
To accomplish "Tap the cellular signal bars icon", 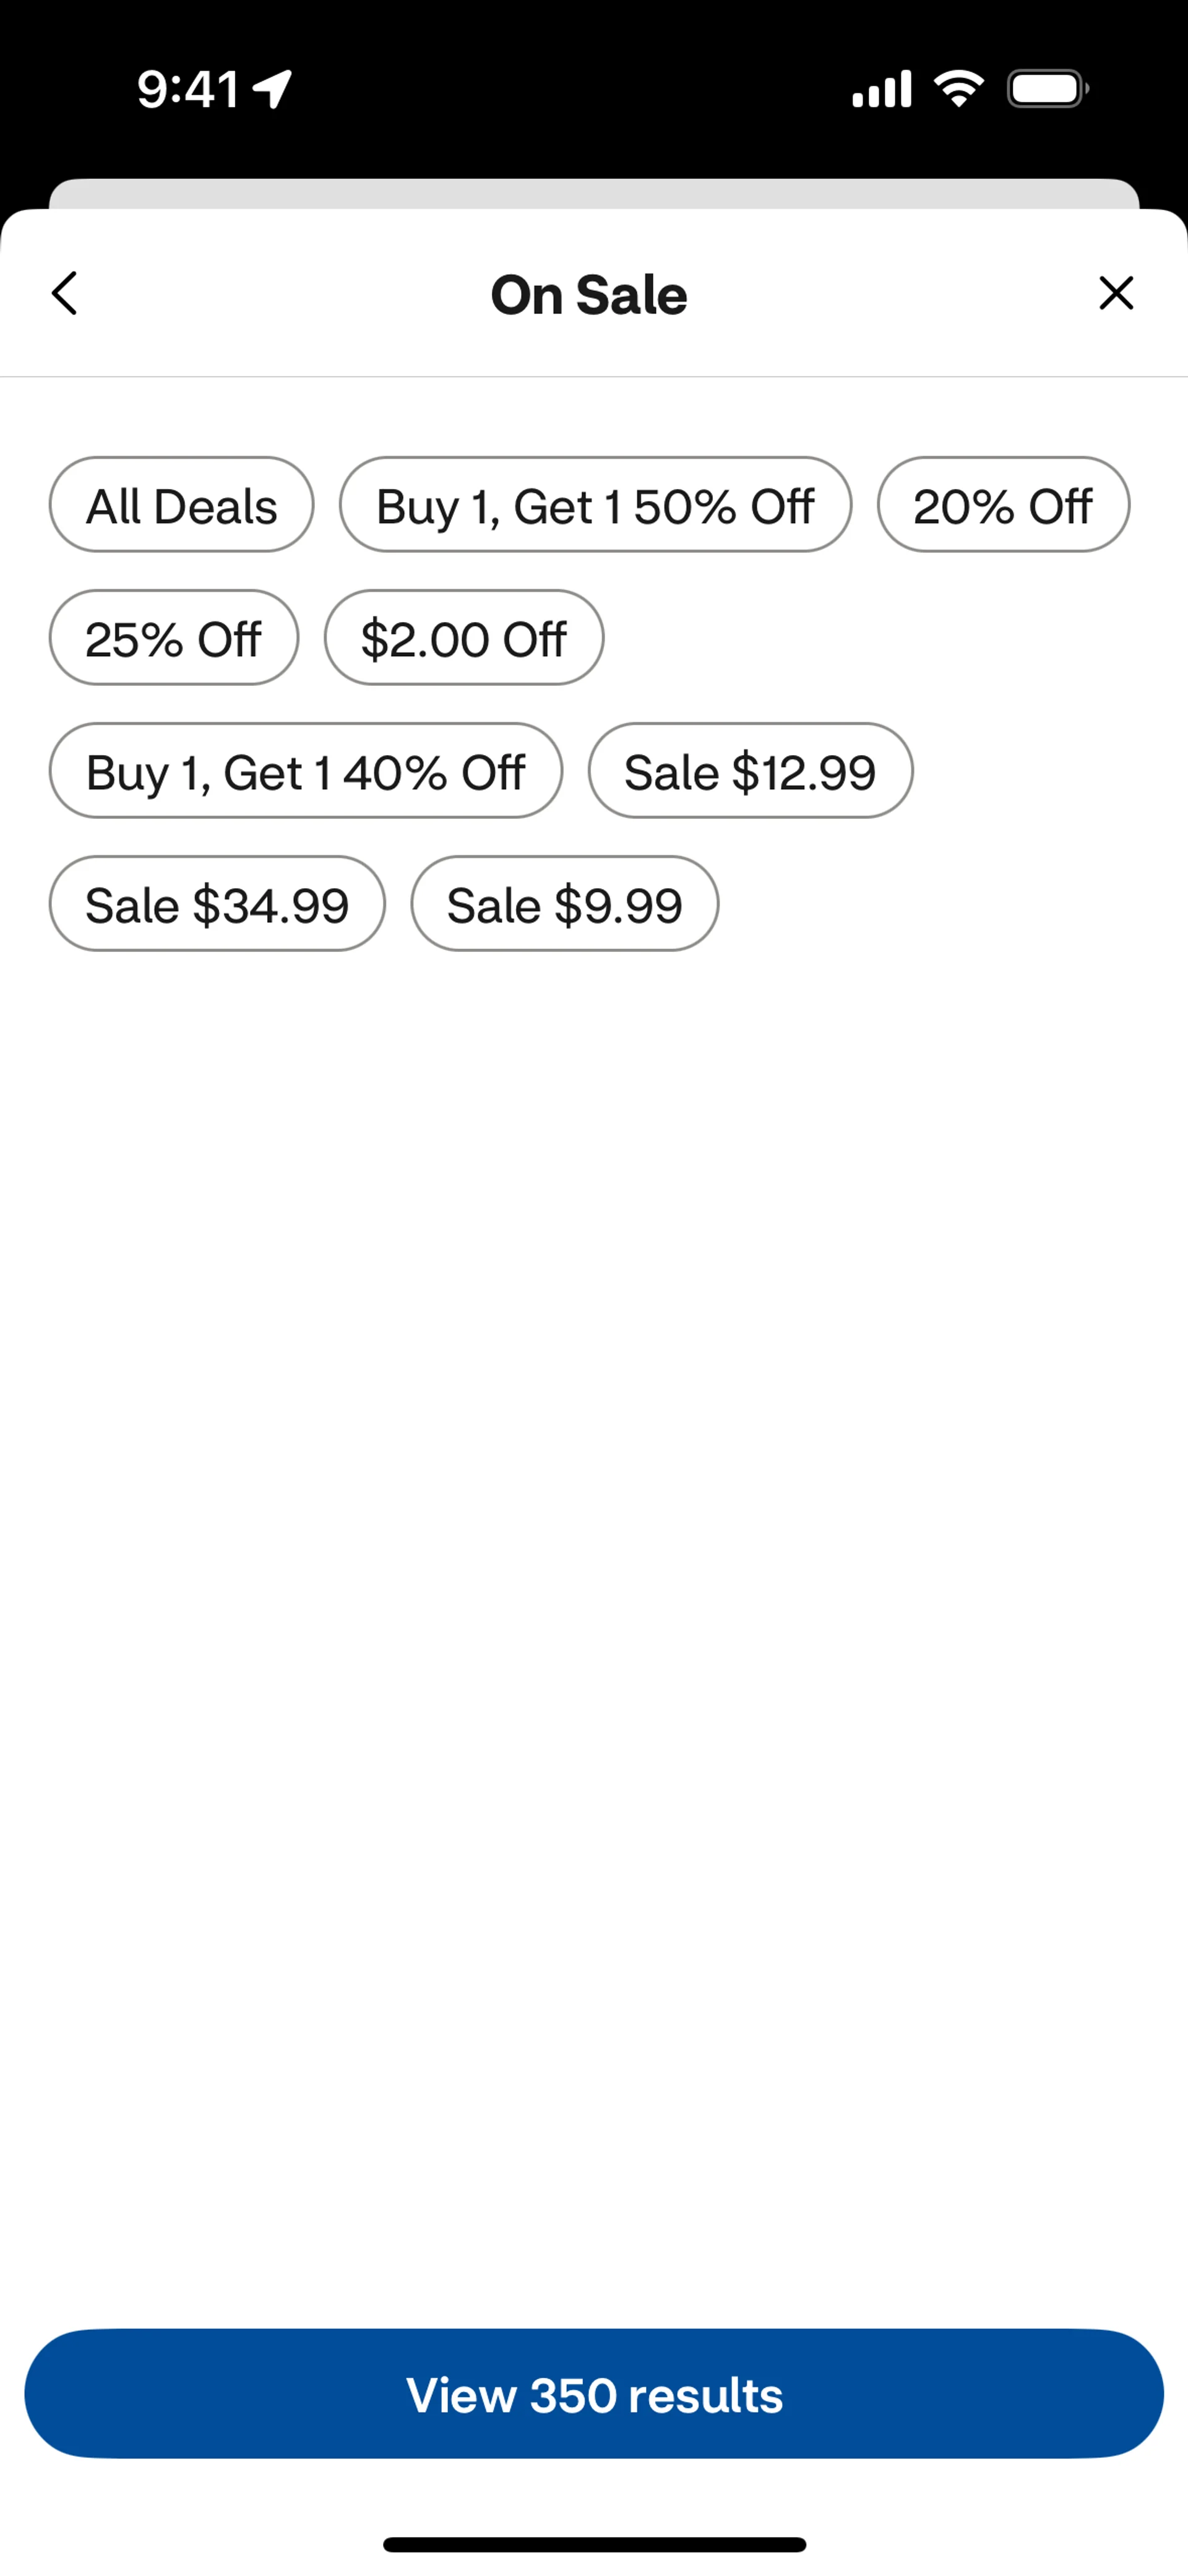I will click(881, 89).
